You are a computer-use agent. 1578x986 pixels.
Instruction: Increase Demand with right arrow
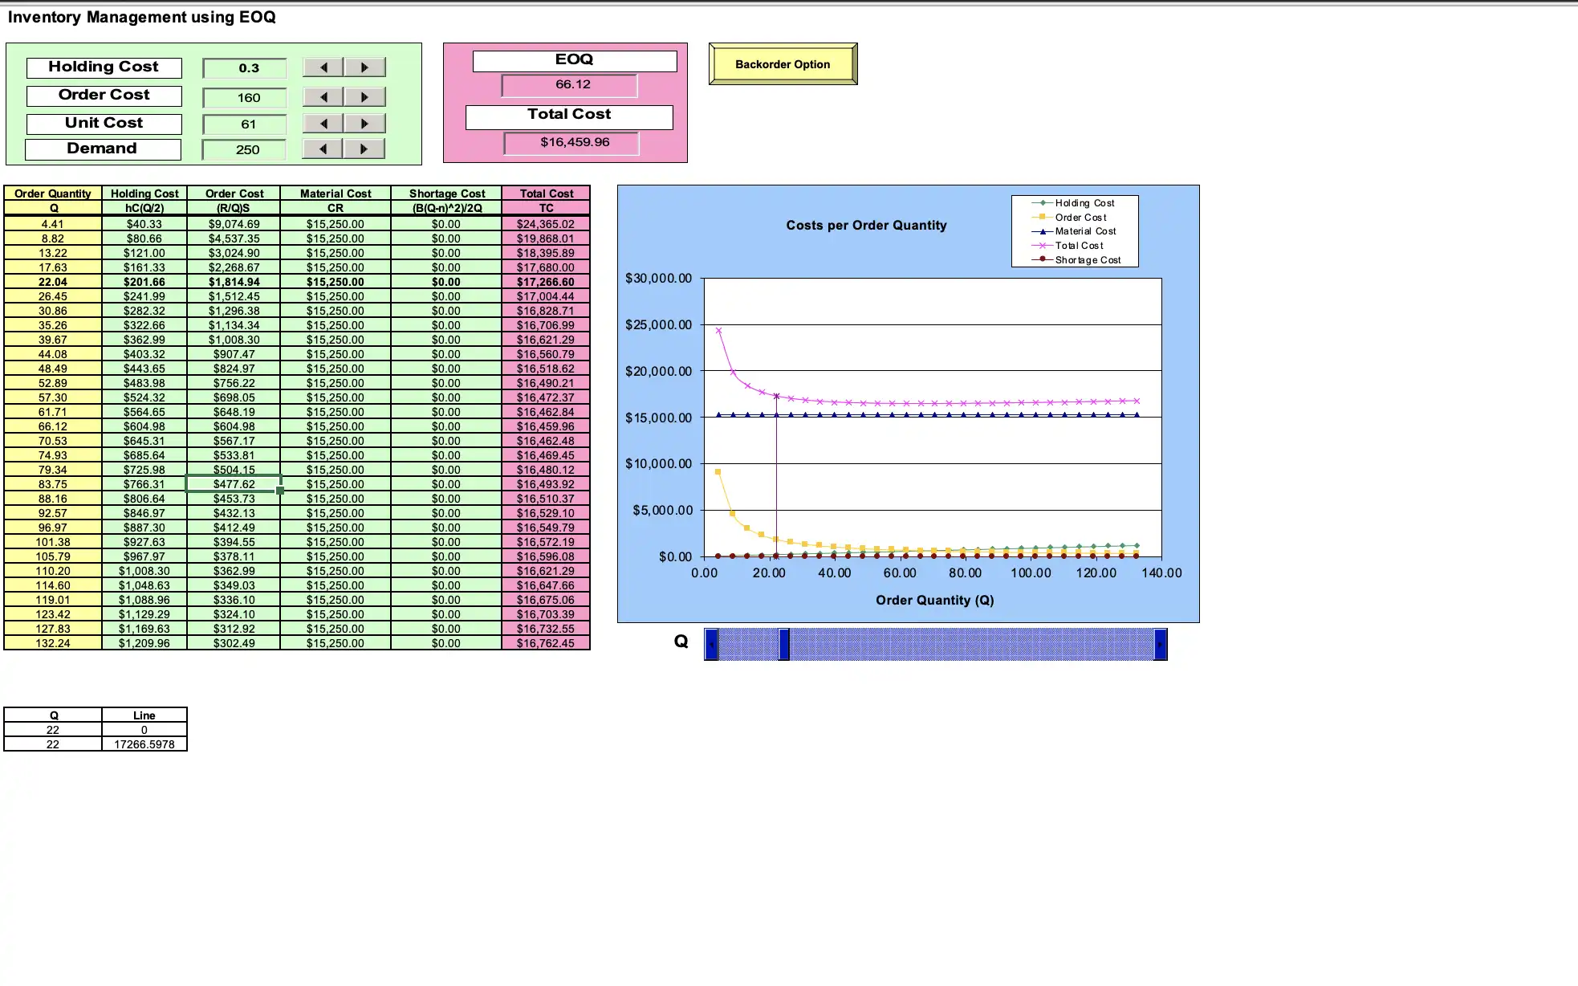click(364, 149)
